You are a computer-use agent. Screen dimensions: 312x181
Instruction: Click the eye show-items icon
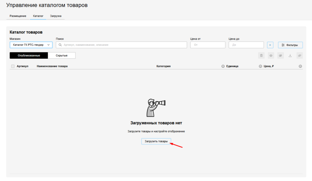pos(271,56)
